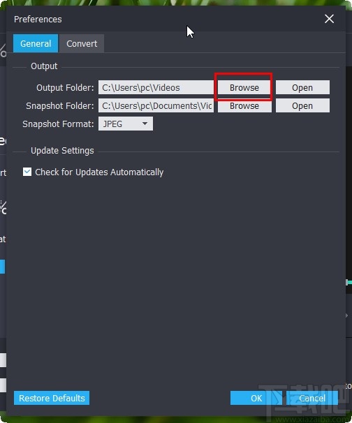Click the small chevron at the right edge
352x423 pixels.
coord(347,316)
